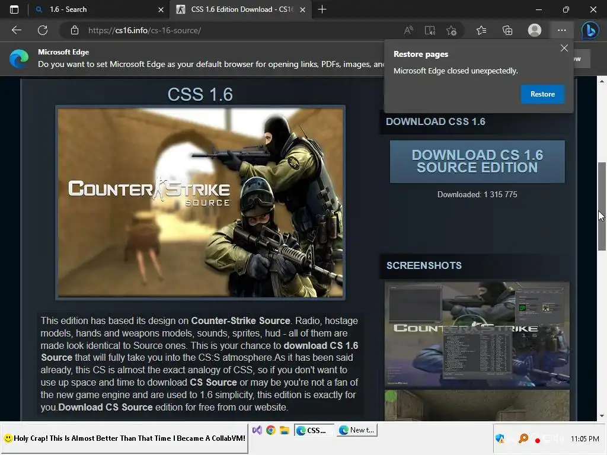Click the 'Restore pages' popup title

click(421, 54)
